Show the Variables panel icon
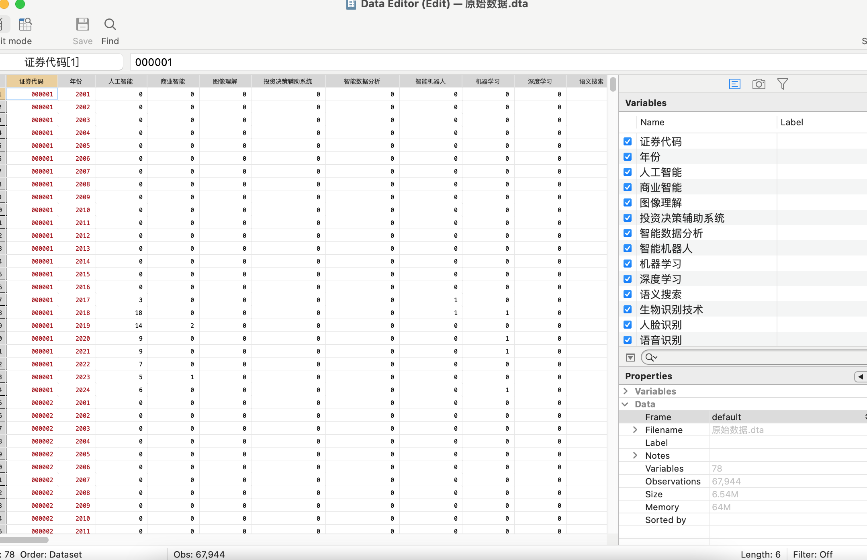The width and height of the screenshot is (867, 560). (734, 84)
